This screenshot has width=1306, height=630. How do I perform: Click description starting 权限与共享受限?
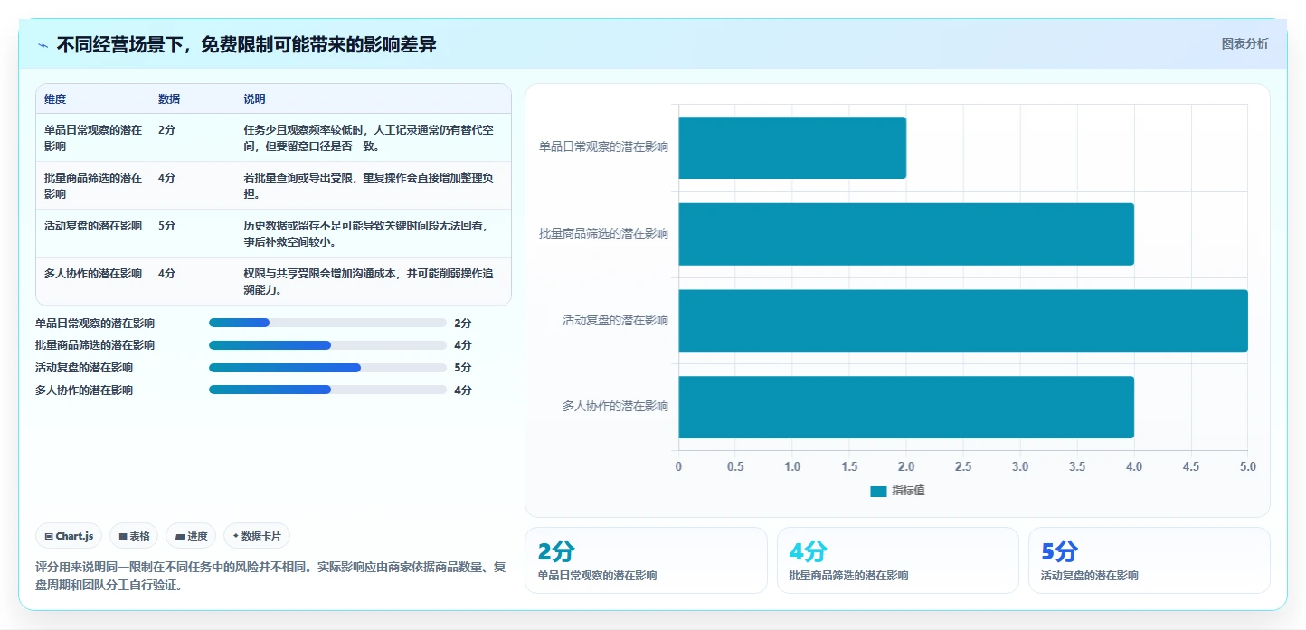click(x=369, y=281)
